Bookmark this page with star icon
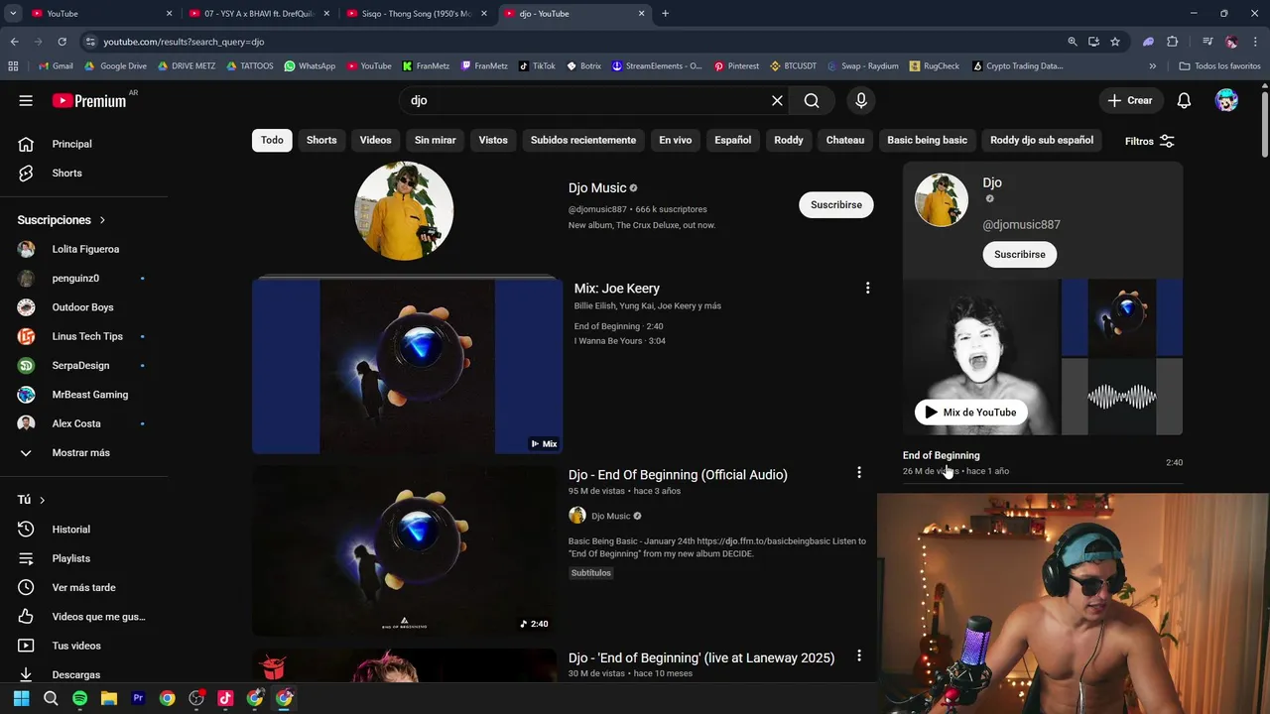The width and height of the screenshot is (1270, 714). 1115,42
